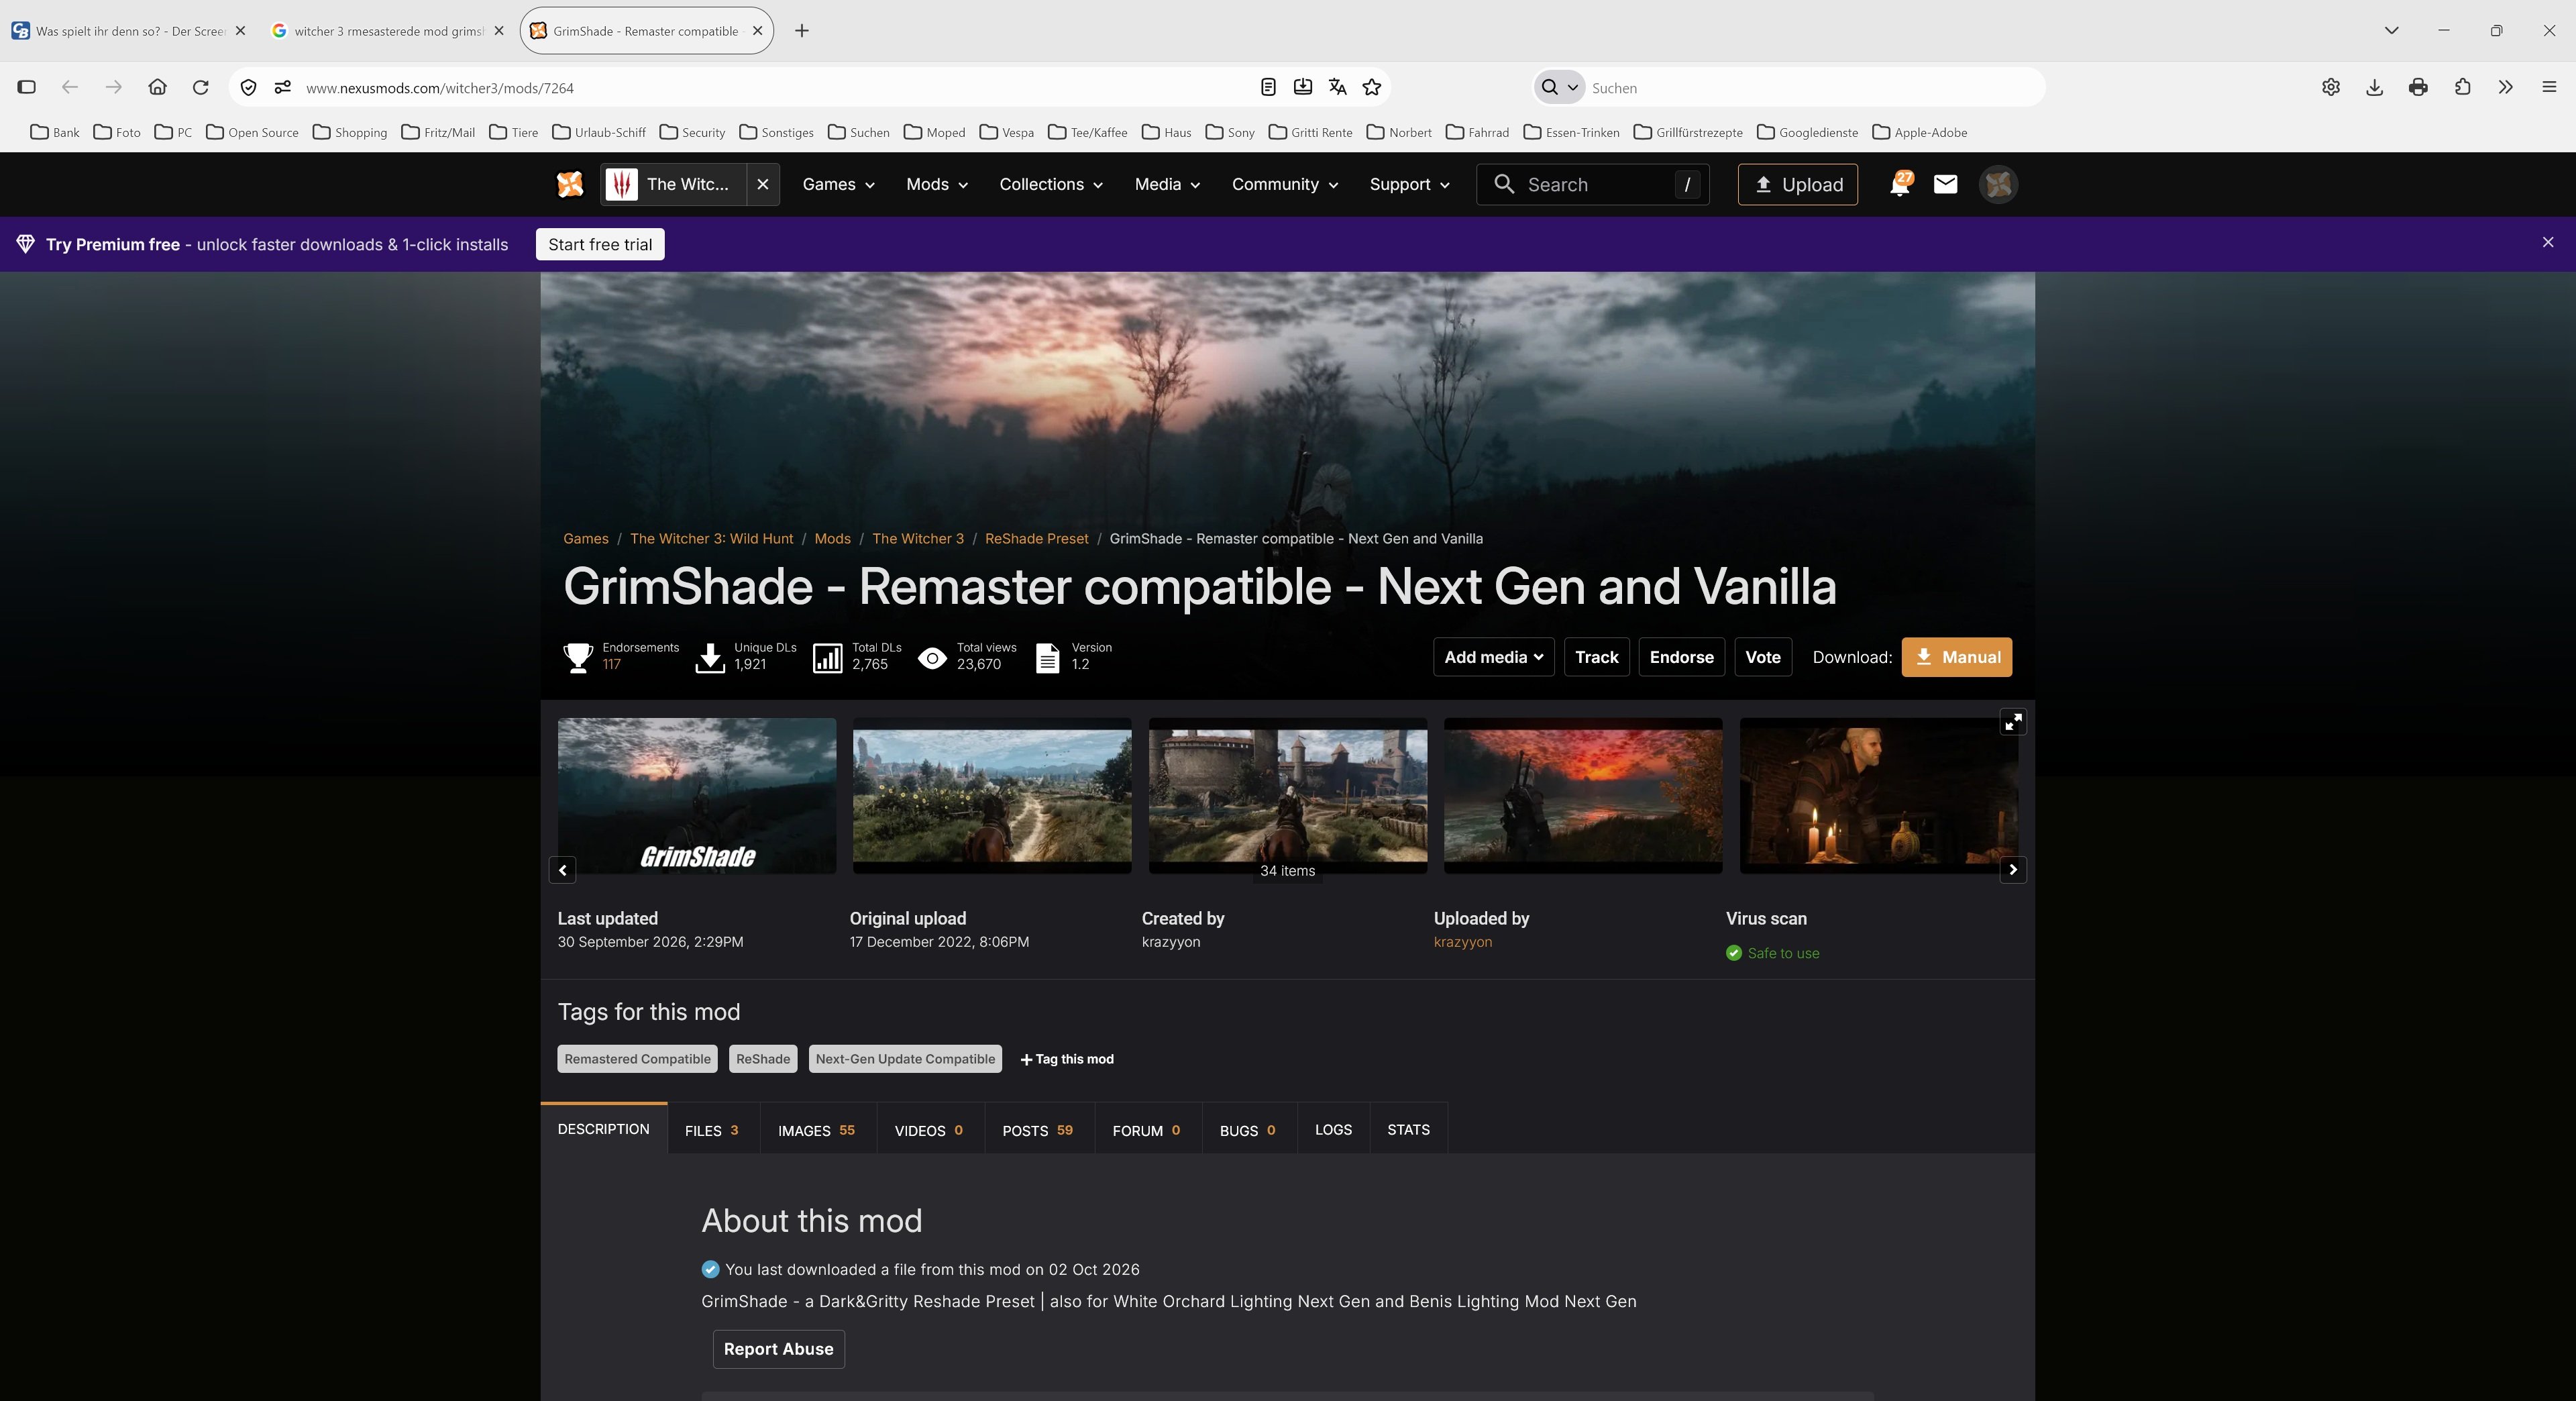Go to browser home page

click(x=157, y=87)
